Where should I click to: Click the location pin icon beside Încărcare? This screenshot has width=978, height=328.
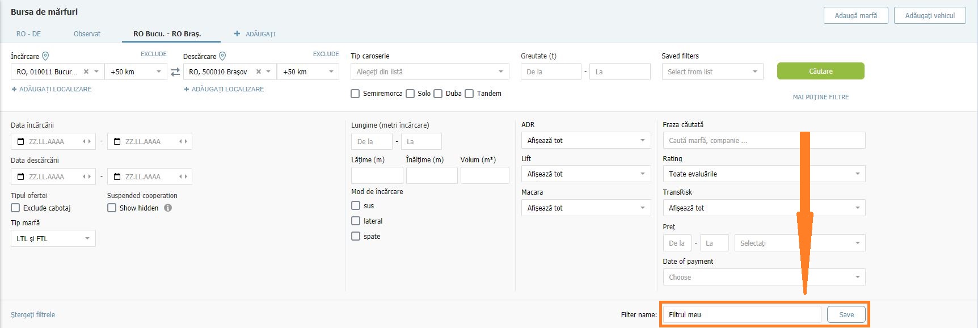45,56
